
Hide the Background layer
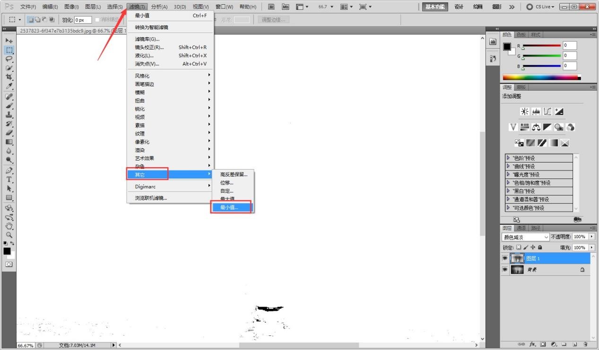(504, 269)
